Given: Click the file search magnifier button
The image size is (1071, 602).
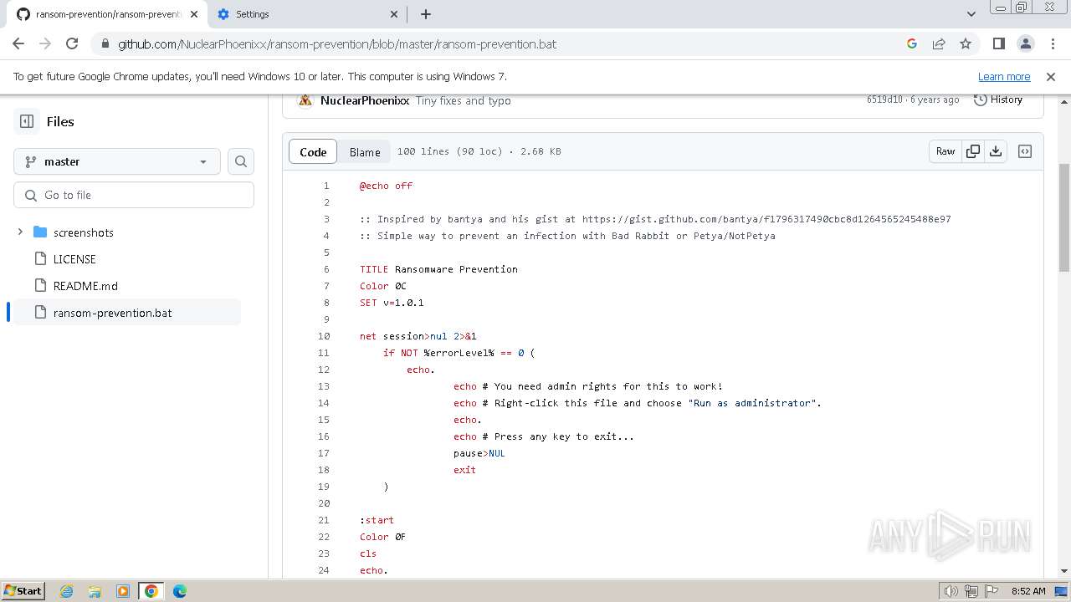Looking at the screenshot, I should pos(241,161).
